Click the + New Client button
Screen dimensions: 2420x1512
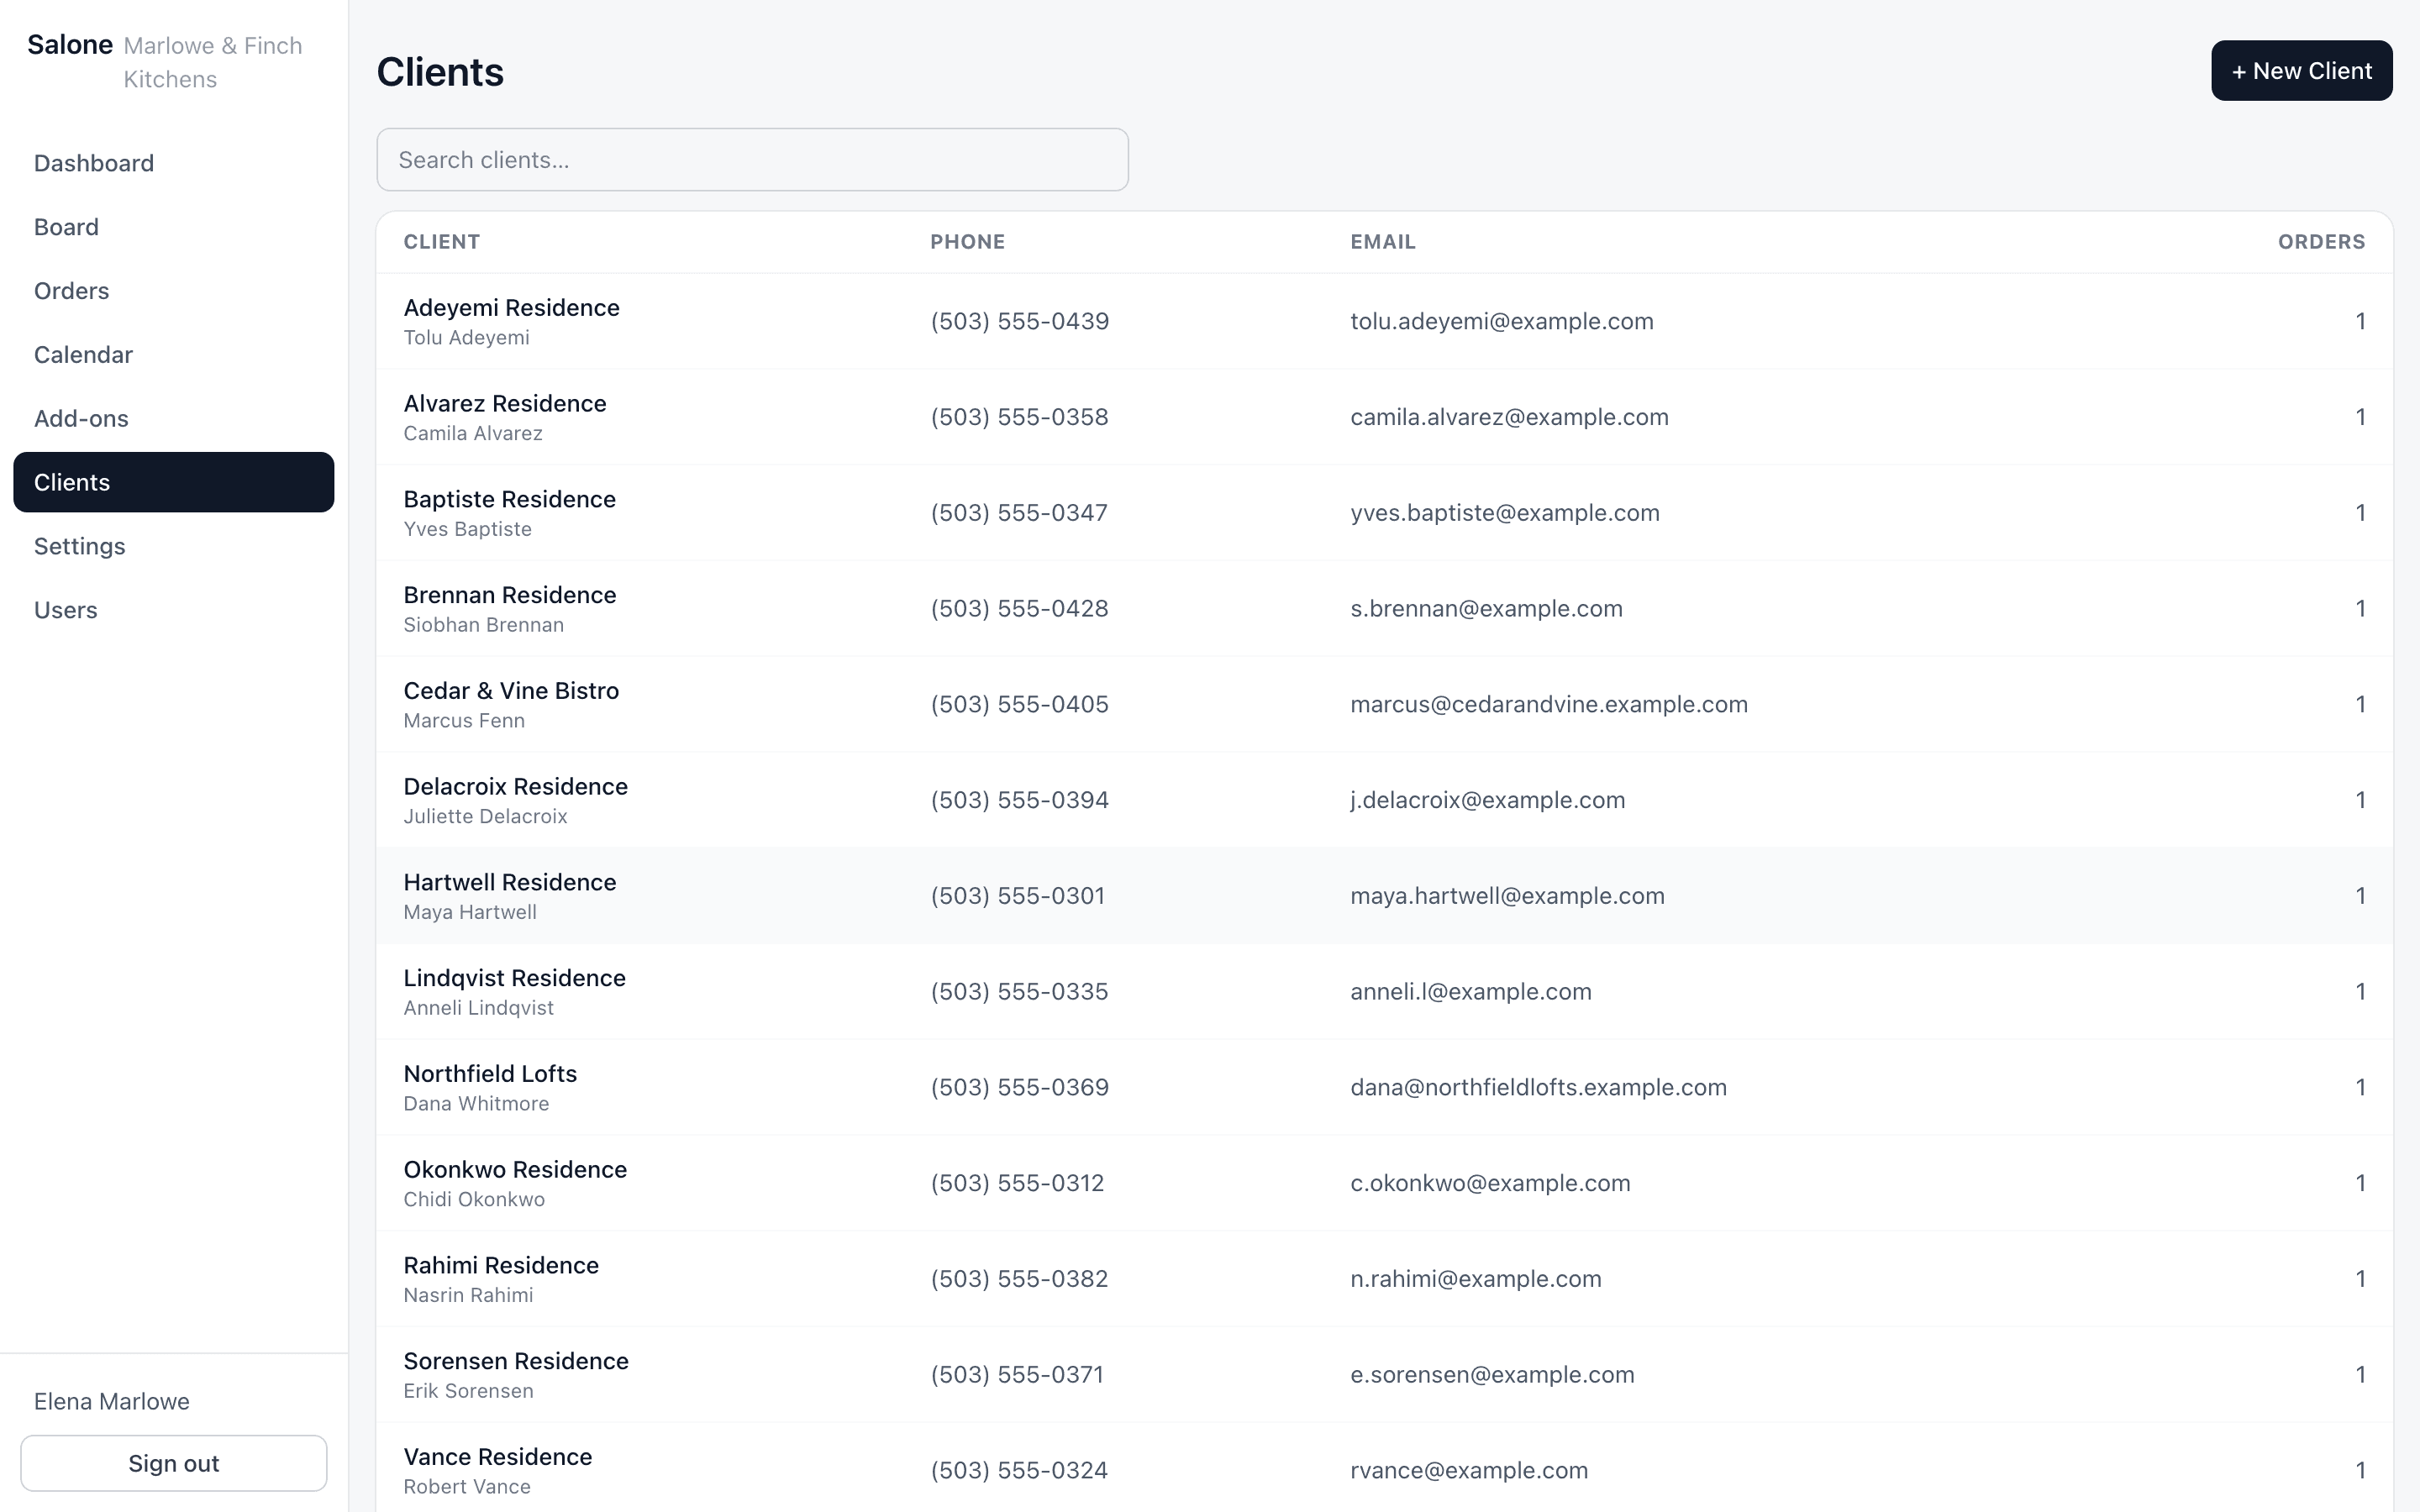coord(2301,71)
